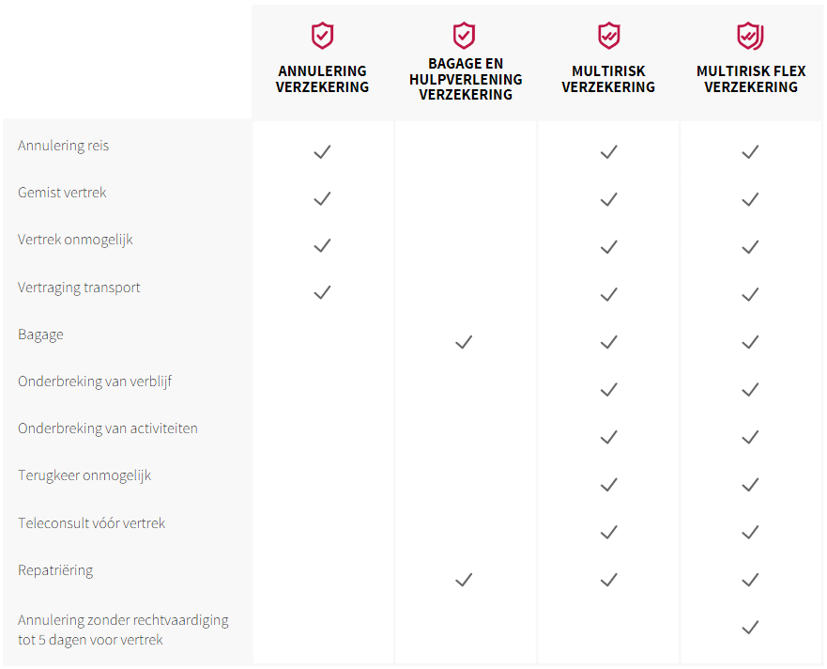
Task: Click the shield icon above Multirisk Flex Verzekering
Action: pos(750,36)
